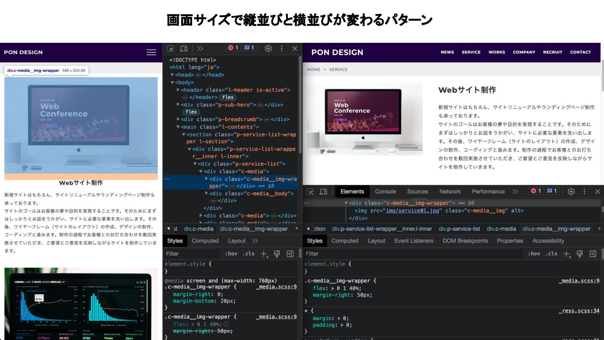
Task: Click red error count badge in left DevTools
Action: (x=233, y=48)
